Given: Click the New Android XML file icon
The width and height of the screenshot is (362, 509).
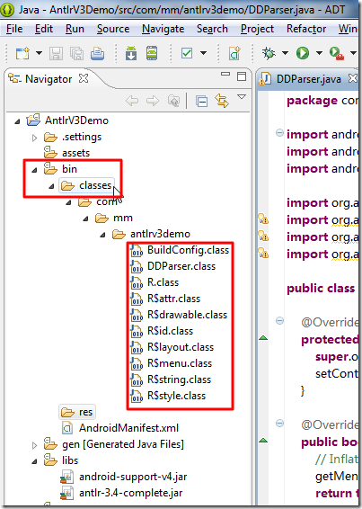Looking at the screenshot, I should point(234,53).
